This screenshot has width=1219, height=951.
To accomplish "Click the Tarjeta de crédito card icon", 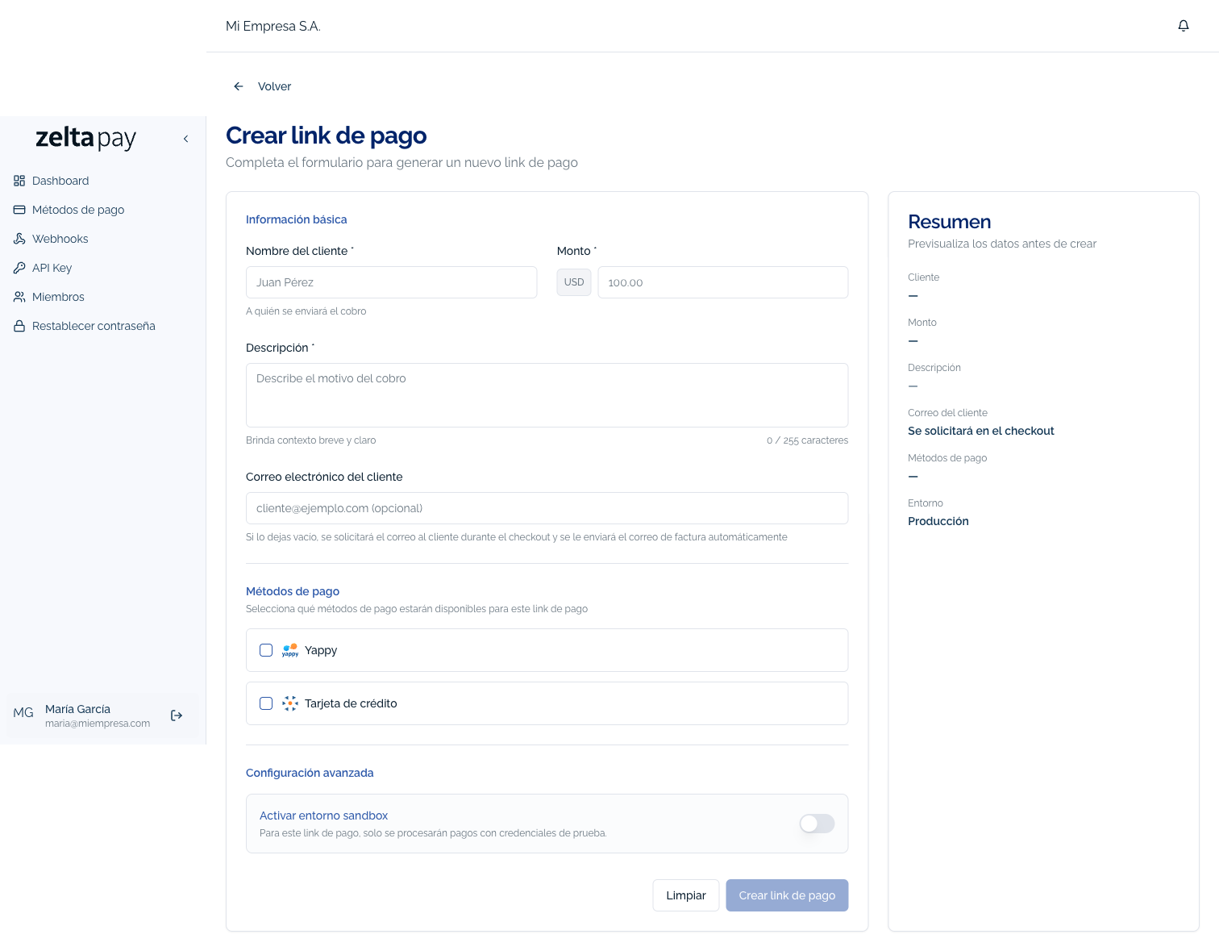I will click(x=289, y=703).
